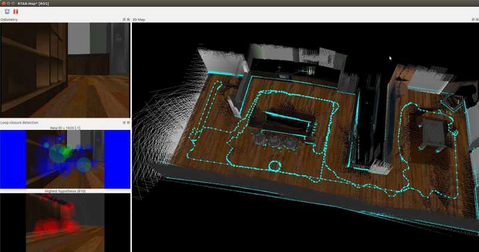The width and height of the screenshot is (479, 252).
Task: Close the Loop closure detection panel
Action: (128, 122)
